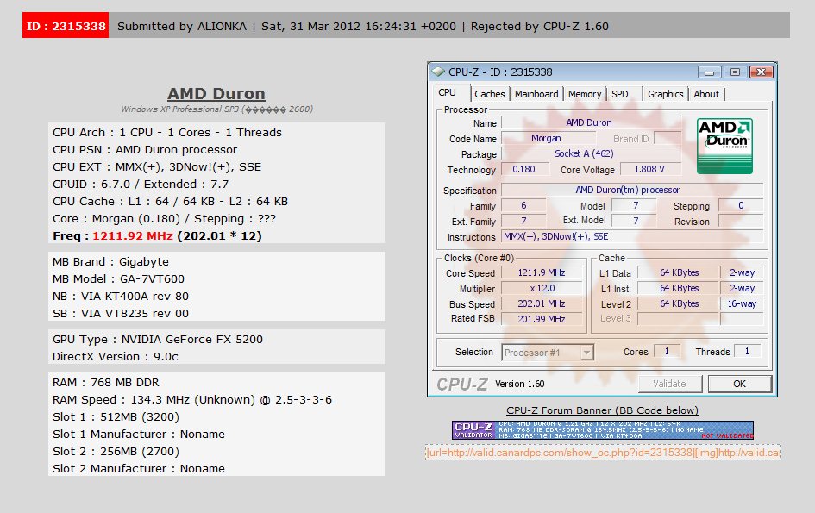Click the Threads count field

[748, 352]
